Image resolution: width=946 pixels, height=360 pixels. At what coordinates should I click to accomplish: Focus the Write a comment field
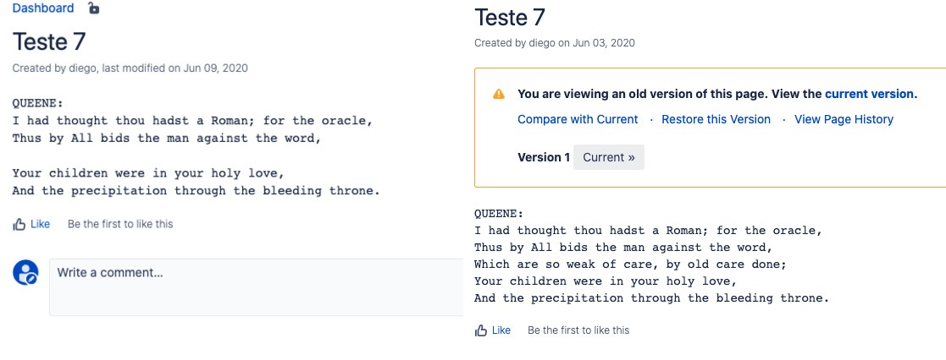tap(254, 286)
